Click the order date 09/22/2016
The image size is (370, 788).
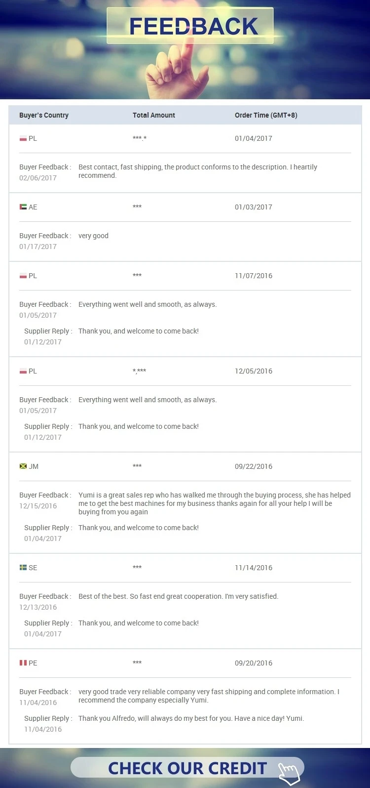click(x=254, y=466)
